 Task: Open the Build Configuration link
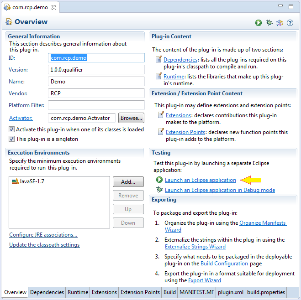pyautogui.click(x=224, y=264)
